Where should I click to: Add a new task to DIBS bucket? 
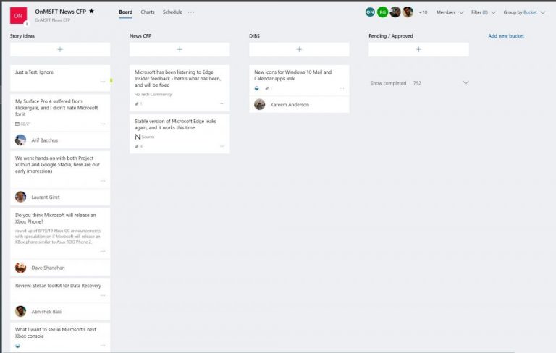click(299, 49)
